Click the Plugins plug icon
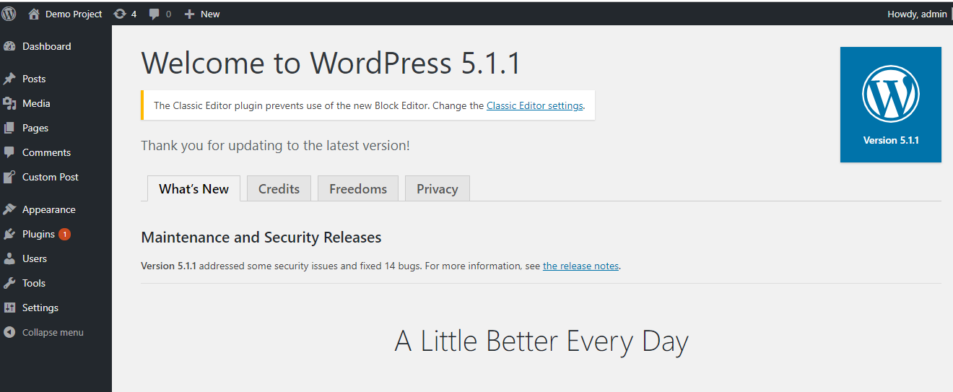This screenshot has height=392, width=953. pyautogui.click(x=9, y=234)
